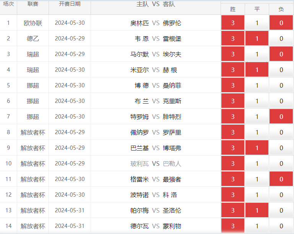Select 平 (1) for 玻利瓦 VS 巴勒人
Screen dimensions: 294x234
257,163
